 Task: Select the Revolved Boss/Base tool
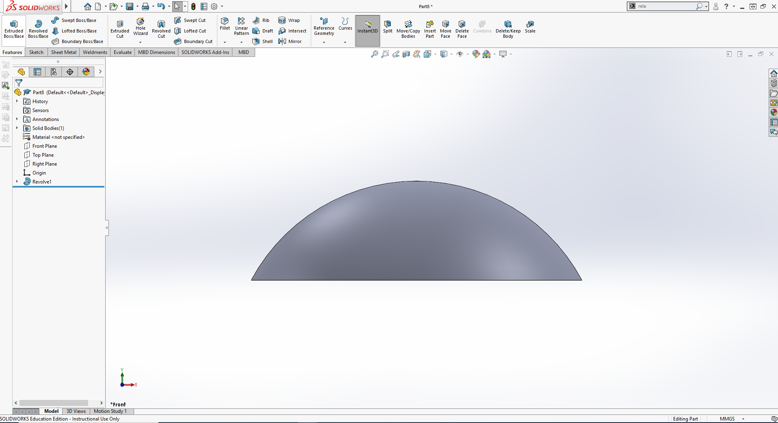point(38,29)
